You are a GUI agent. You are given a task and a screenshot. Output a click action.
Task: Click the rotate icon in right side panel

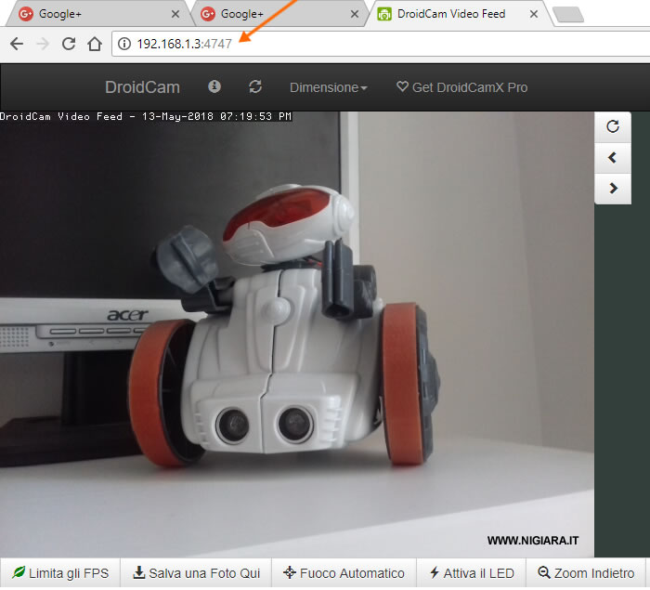(612, 127)
